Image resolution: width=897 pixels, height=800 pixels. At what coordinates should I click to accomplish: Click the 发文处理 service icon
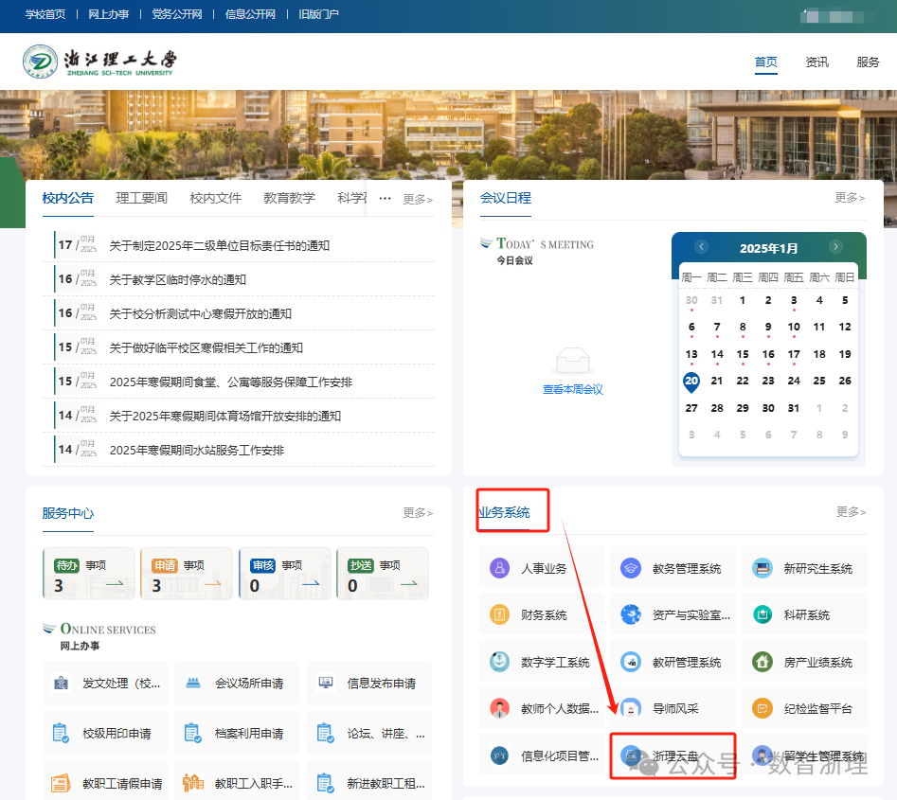pyautogui.click(x=62, y=683)
